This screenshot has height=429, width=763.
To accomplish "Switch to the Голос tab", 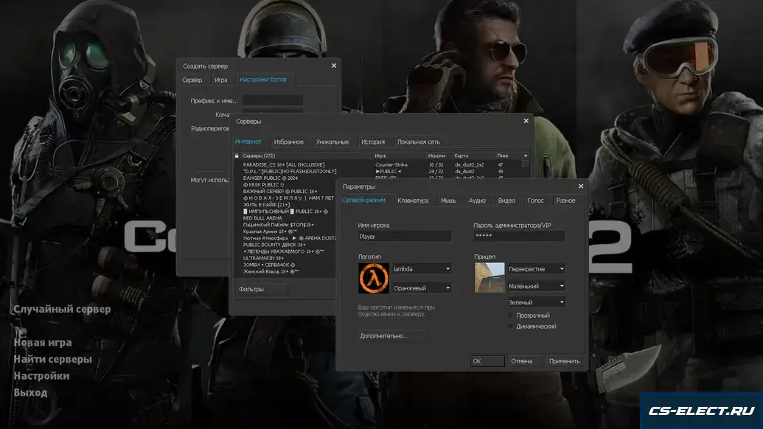I will point(536,200).
